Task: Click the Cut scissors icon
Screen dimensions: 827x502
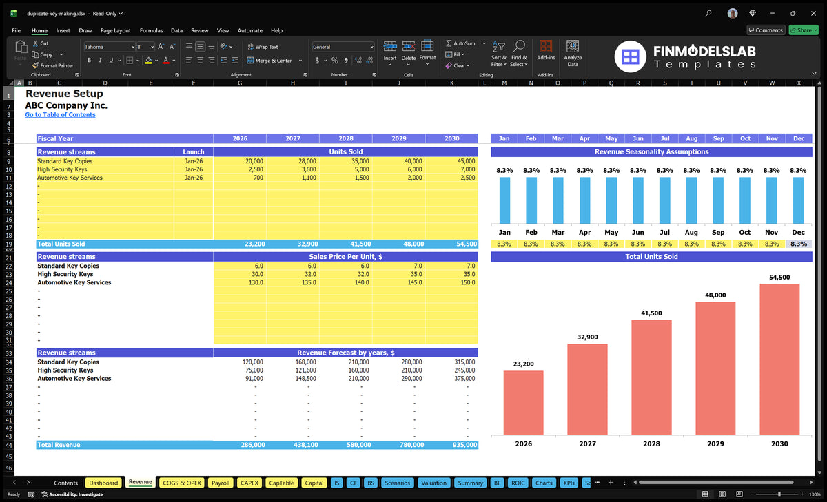Action: click(x=35, y=43)
